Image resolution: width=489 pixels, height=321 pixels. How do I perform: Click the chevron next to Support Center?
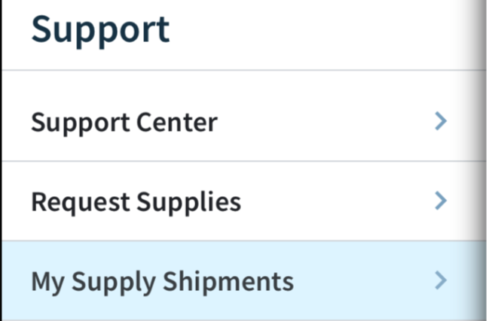pyautogui.click(x=442, y=121)
